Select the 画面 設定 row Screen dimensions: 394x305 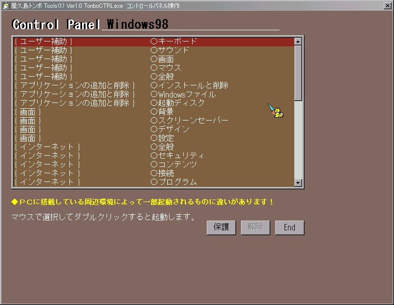point(154,138)
